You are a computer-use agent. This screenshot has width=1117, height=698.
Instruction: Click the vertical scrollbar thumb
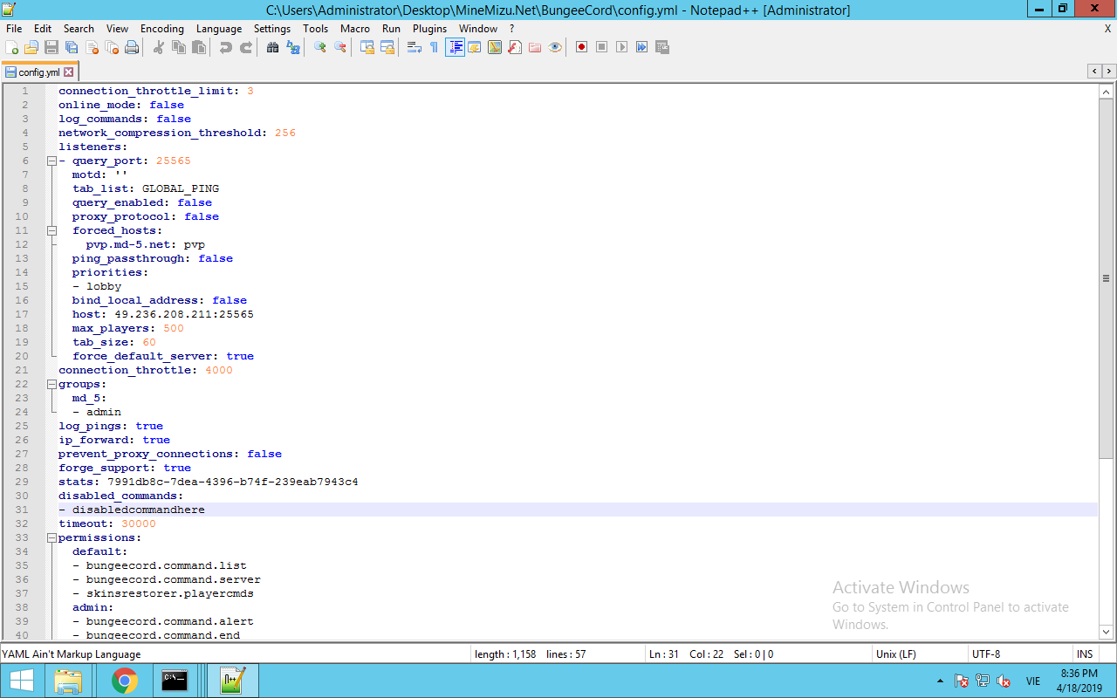1107,279
